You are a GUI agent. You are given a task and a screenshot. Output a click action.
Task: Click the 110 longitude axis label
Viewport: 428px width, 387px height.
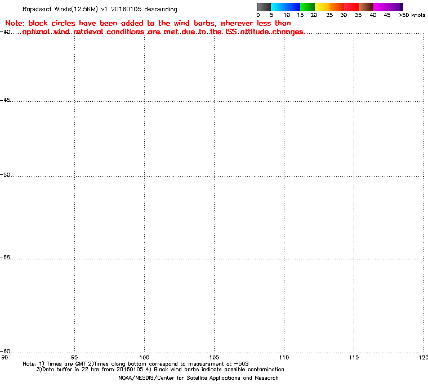[x=284, y=357]
